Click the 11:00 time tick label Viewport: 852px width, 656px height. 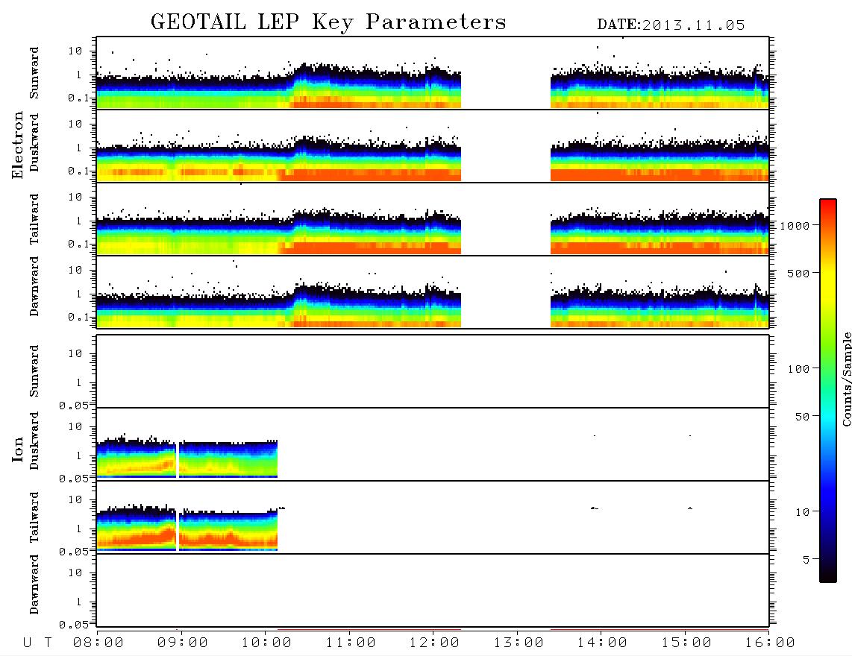click(351, 643)
